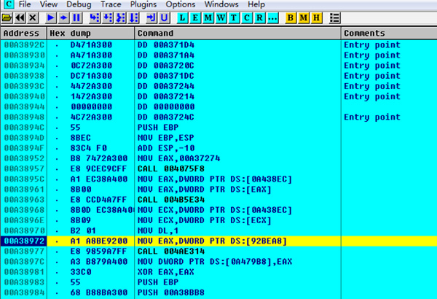Click the C window icon beside File menu
437x299 pixels.
[9, 4]
